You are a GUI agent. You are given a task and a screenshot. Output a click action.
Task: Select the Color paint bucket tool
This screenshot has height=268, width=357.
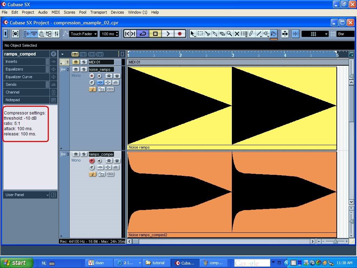(x=273, y=34)
